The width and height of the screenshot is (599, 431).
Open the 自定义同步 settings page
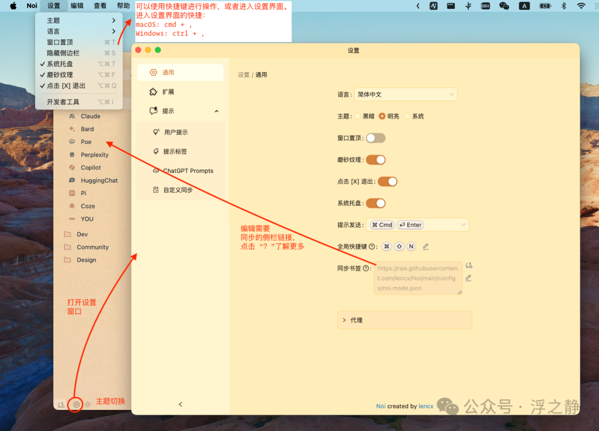[180, 190]
